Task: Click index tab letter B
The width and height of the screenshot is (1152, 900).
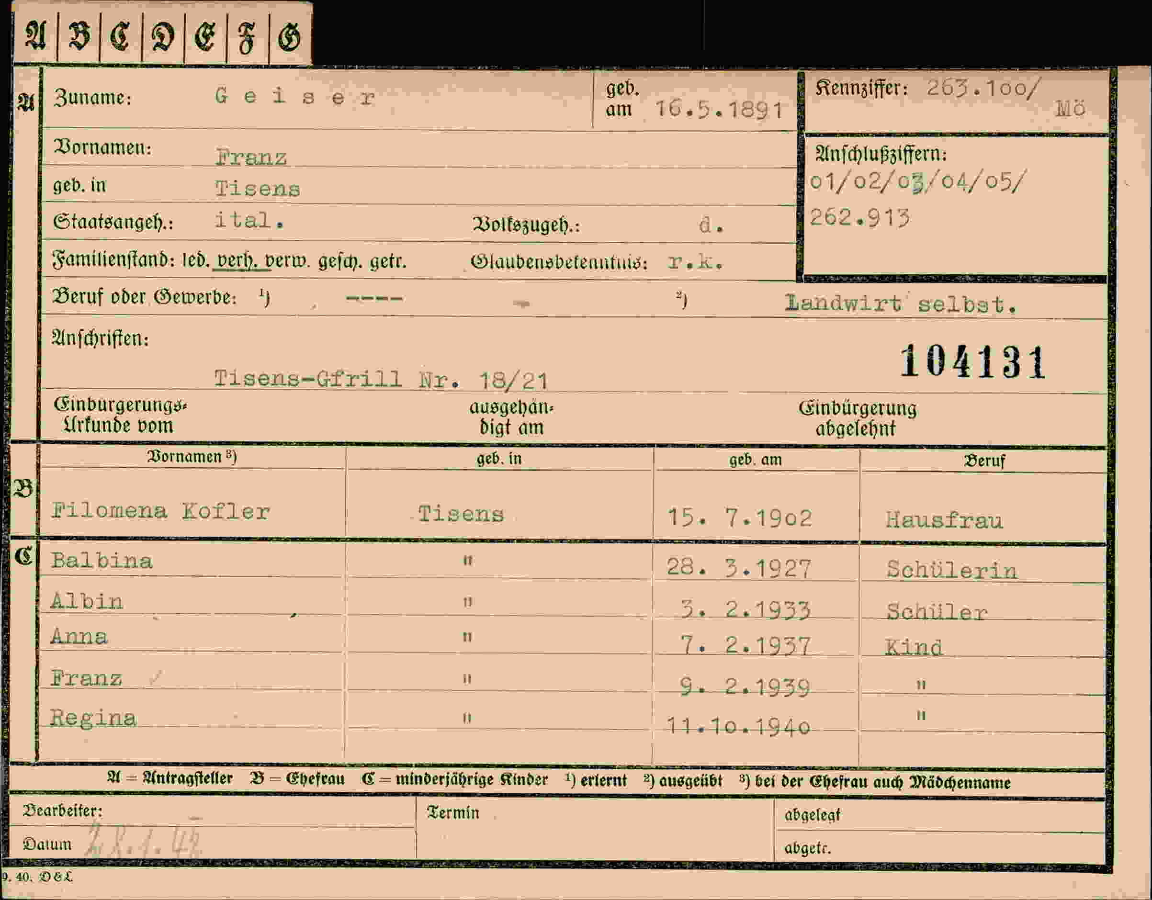Action: pyautogui.click(x=79, y=35)
